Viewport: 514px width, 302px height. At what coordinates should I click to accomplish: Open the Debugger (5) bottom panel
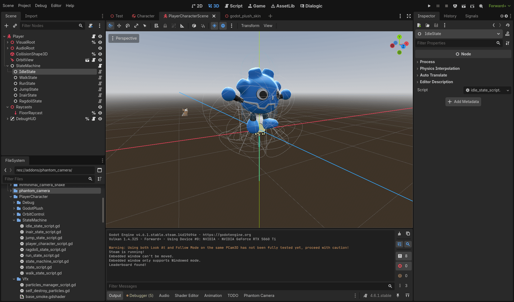pyautogui.click(x=140, y=296)
